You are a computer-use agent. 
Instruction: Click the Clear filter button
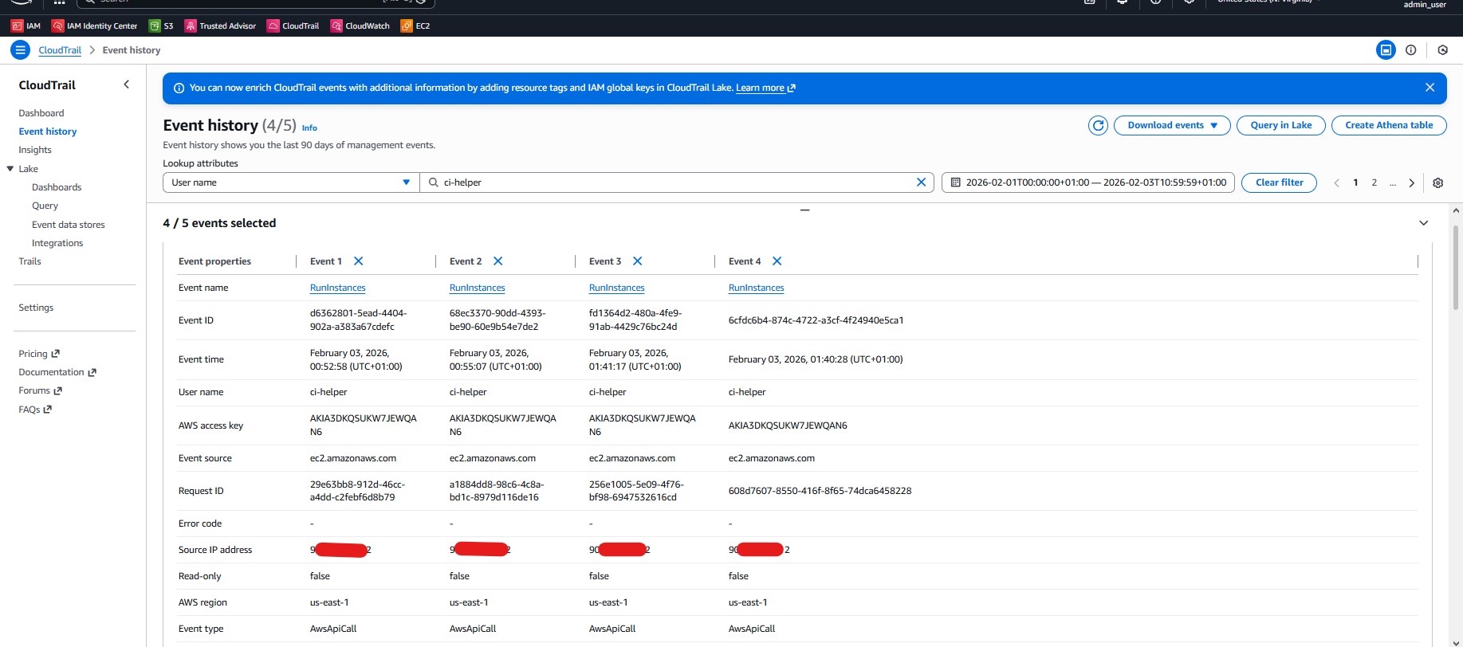click(1279, 182)
